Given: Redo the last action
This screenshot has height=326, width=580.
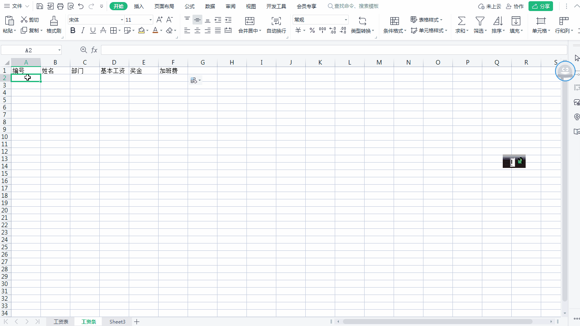Looking at the screenshot, I should 91,6.
